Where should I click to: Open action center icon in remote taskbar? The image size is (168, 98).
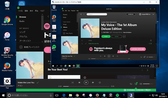[157, 66]
